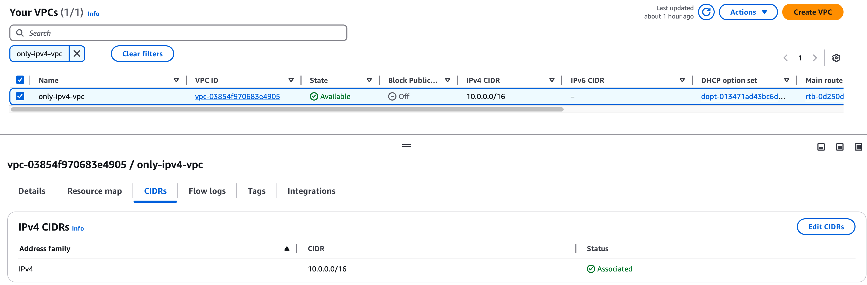Focus the VPC search field
Screen dimensions: 867x285
[178, 33]
